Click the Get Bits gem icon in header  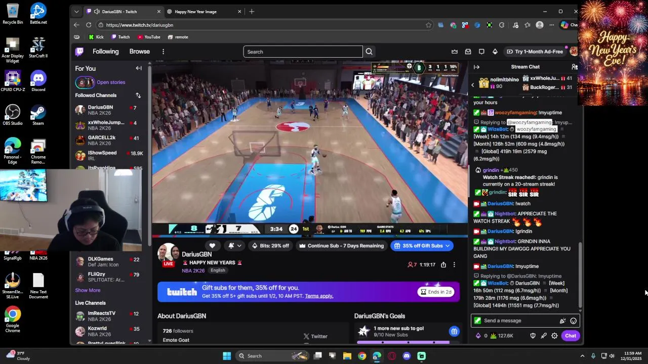pyautogui.click(x=495, y=52)
